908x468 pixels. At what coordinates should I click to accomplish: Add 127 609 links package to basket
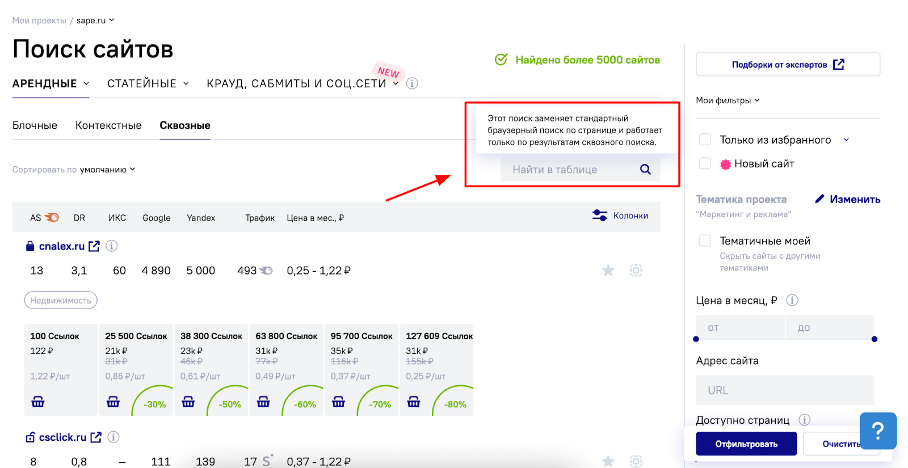click(x=414, y=402)
